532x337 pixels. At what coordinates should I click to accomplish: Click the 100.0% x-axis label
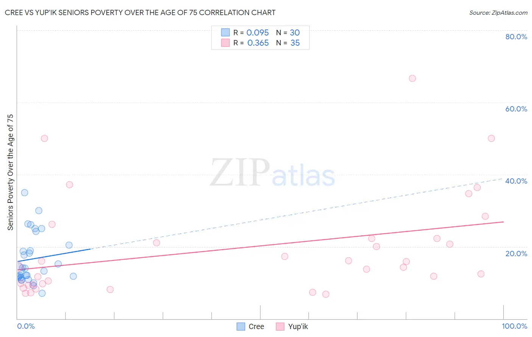(515, 326)
